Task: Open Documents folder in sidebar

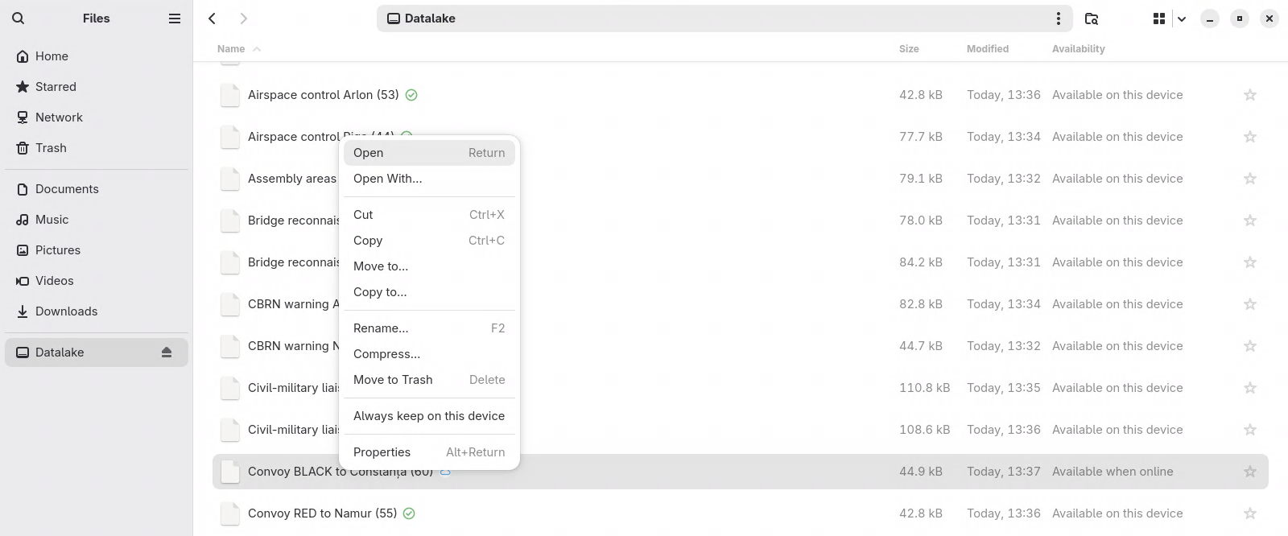Action: 97,189
